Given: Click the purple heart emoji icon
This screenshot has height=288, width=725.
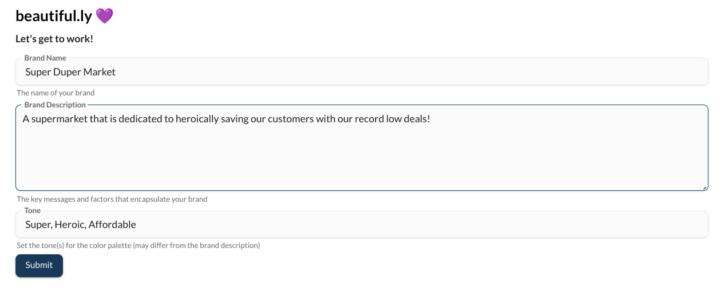Looking at the screenshot, I should tap(104, 16).
